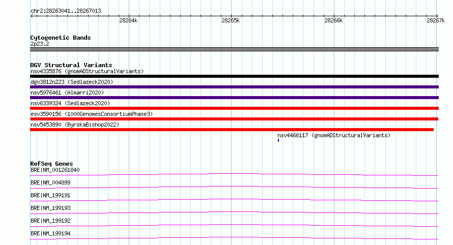Click the nsv5976461 Almarri2020 label
Screen dimensions: 453x245
pos(67,93)
